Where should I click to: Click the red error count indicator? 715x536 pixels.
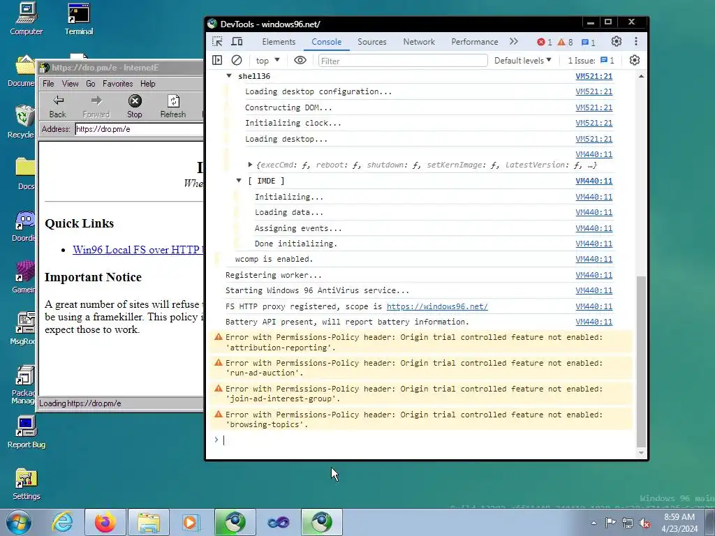point(545,42)
